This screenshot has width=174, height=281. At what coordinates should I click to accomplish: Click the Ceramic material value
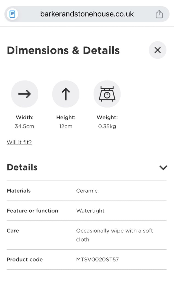click(x=87, y=191)
